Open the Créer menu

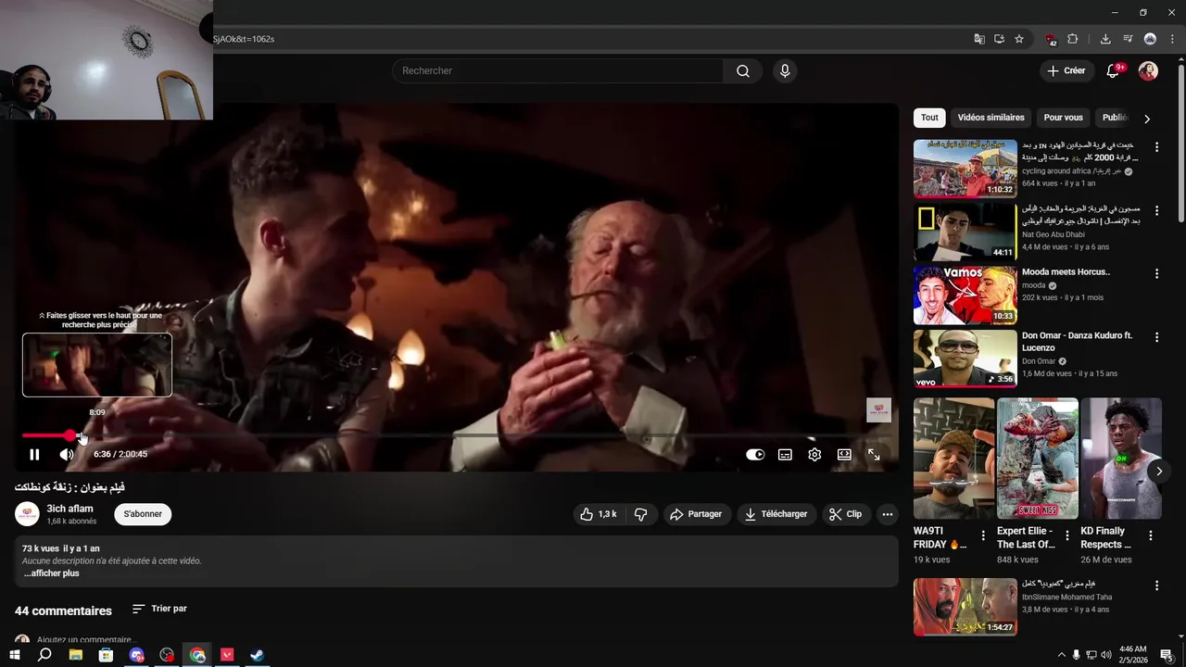tap(1066, 71)
